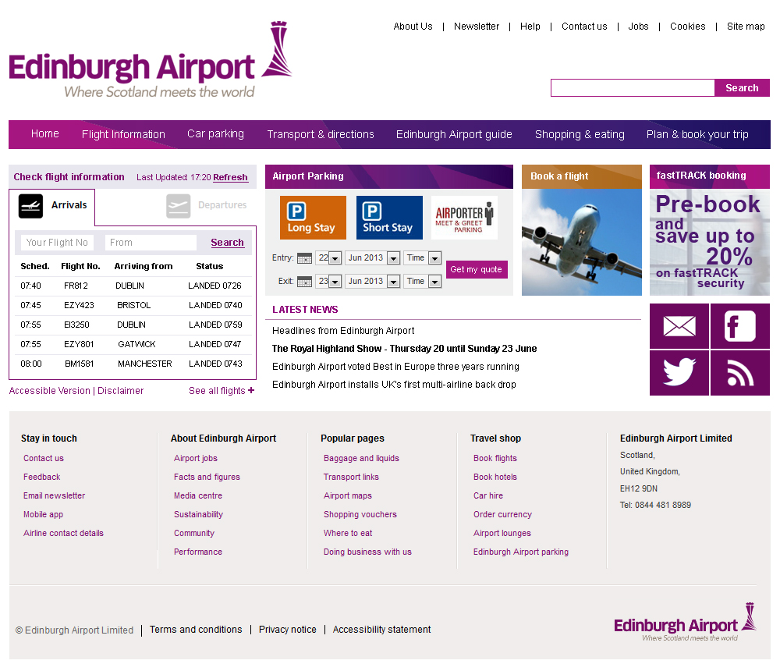Click the Your Flight No field
780x671 pixels.
57,243
